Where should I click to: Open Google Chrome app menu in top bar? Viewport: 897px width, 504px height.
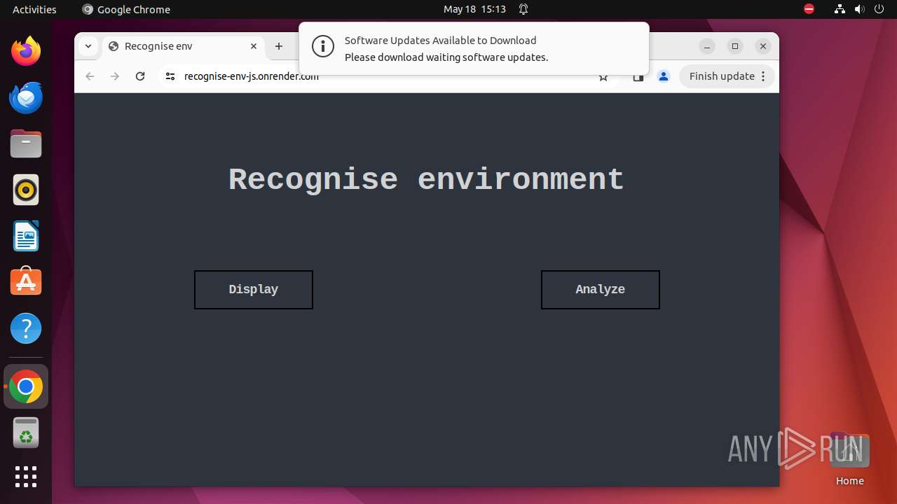click(126, 9)
